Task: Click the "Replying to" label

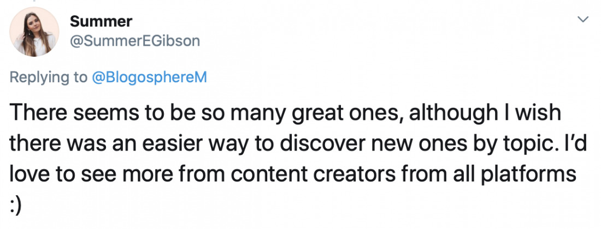Action: (x=48, y=77)
